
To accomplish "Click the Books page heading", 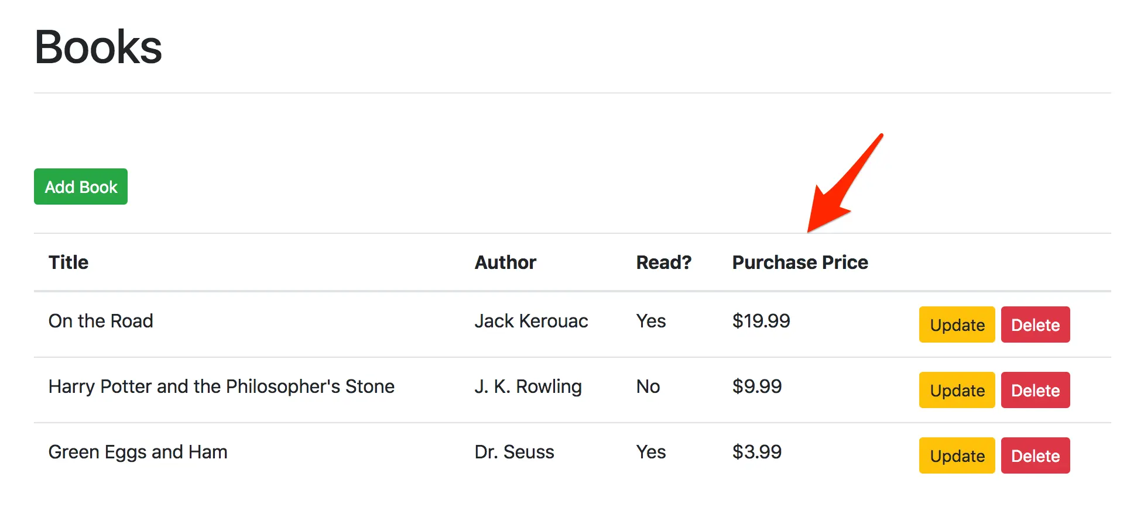I will click(x=98, y=47).
